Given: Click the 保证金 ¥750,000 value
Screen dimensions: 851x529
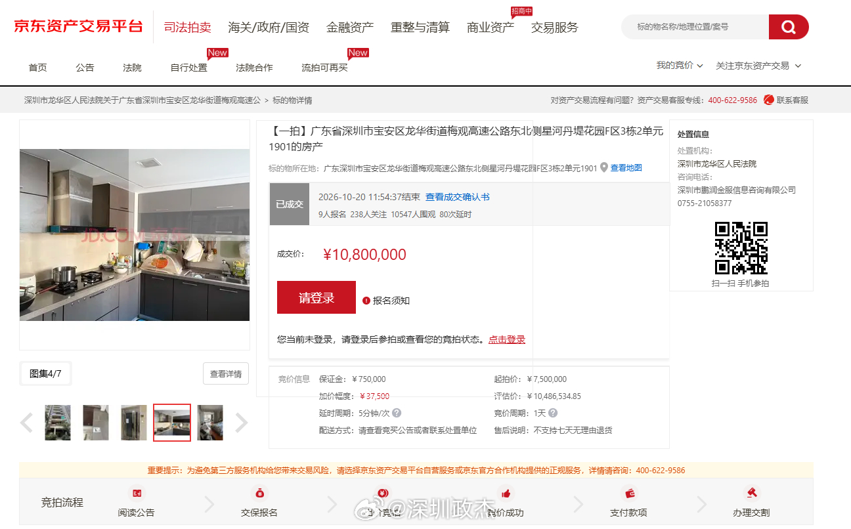Looking at the screenshot, I should point(369,379).
